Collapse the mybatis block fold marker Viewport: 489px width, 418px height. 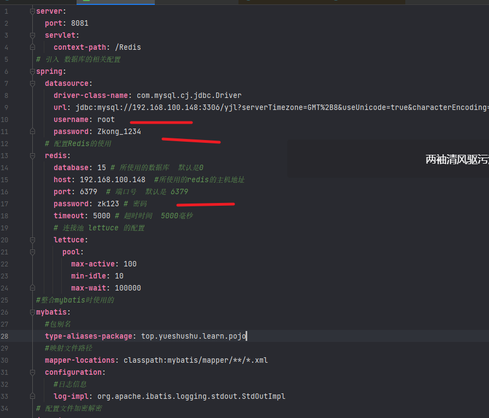coord(32,312)
